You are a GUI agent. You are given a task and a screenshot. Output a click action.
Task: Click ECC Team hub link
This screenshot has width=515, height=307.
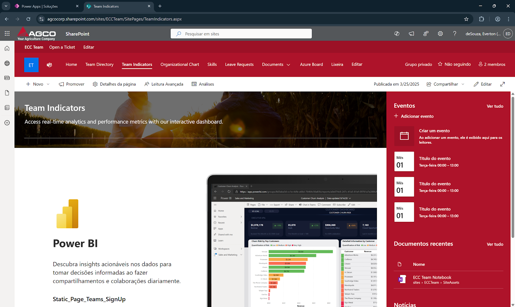[34, 47]
